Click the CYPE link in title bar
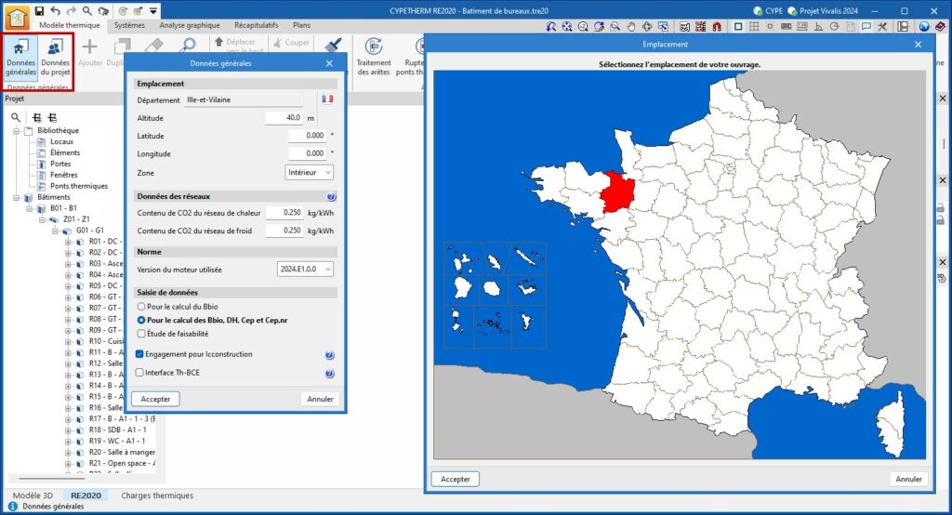This screenshot has width=952, height=515. point(768,11)
